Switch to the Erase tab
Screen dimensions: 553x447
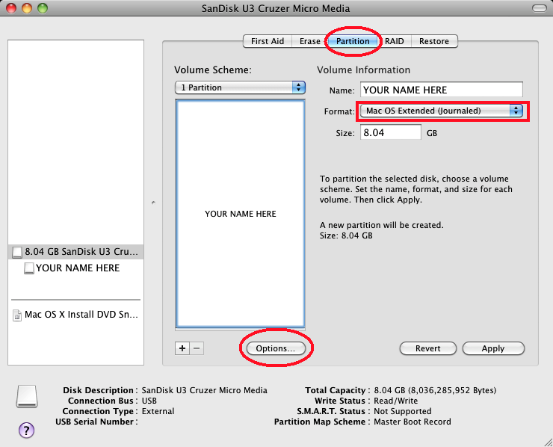309,41
